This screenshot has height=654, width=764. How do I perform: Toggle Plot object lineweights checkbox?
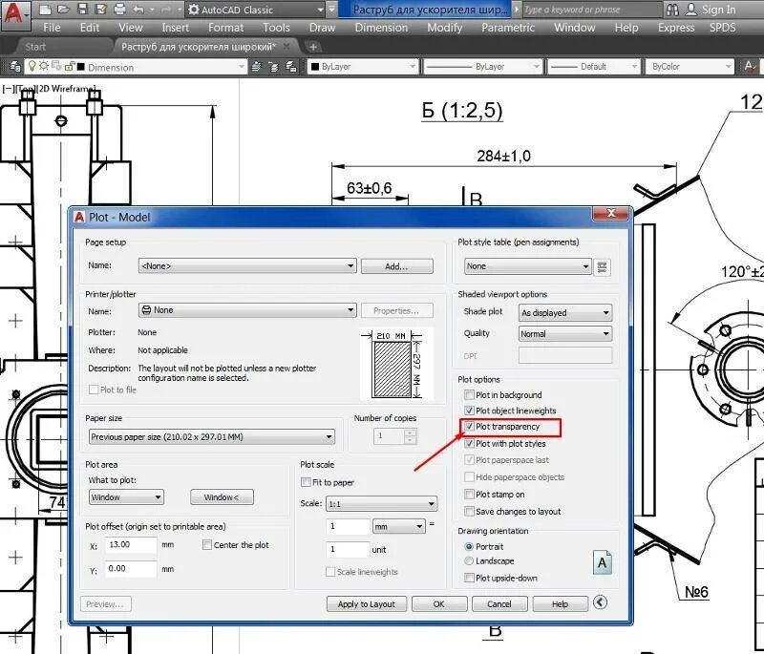click(x=469, y=410)
